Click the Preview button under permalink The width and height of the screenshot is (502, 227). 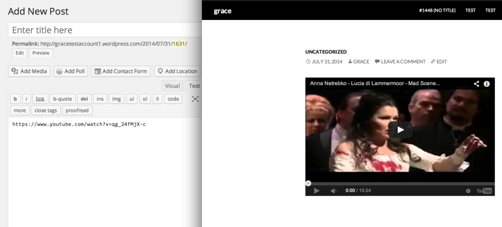pos(41,53)
